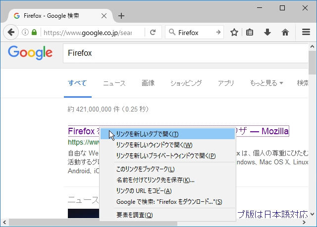Show bookmarks list icon
The width and height of the screenshot is (317, 227).
point(250,32)
